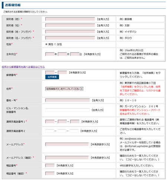Viewport: 167px width, 180px height.
Task: Focus the 契約者（姓） input field
Action: [x=70, y=19]
